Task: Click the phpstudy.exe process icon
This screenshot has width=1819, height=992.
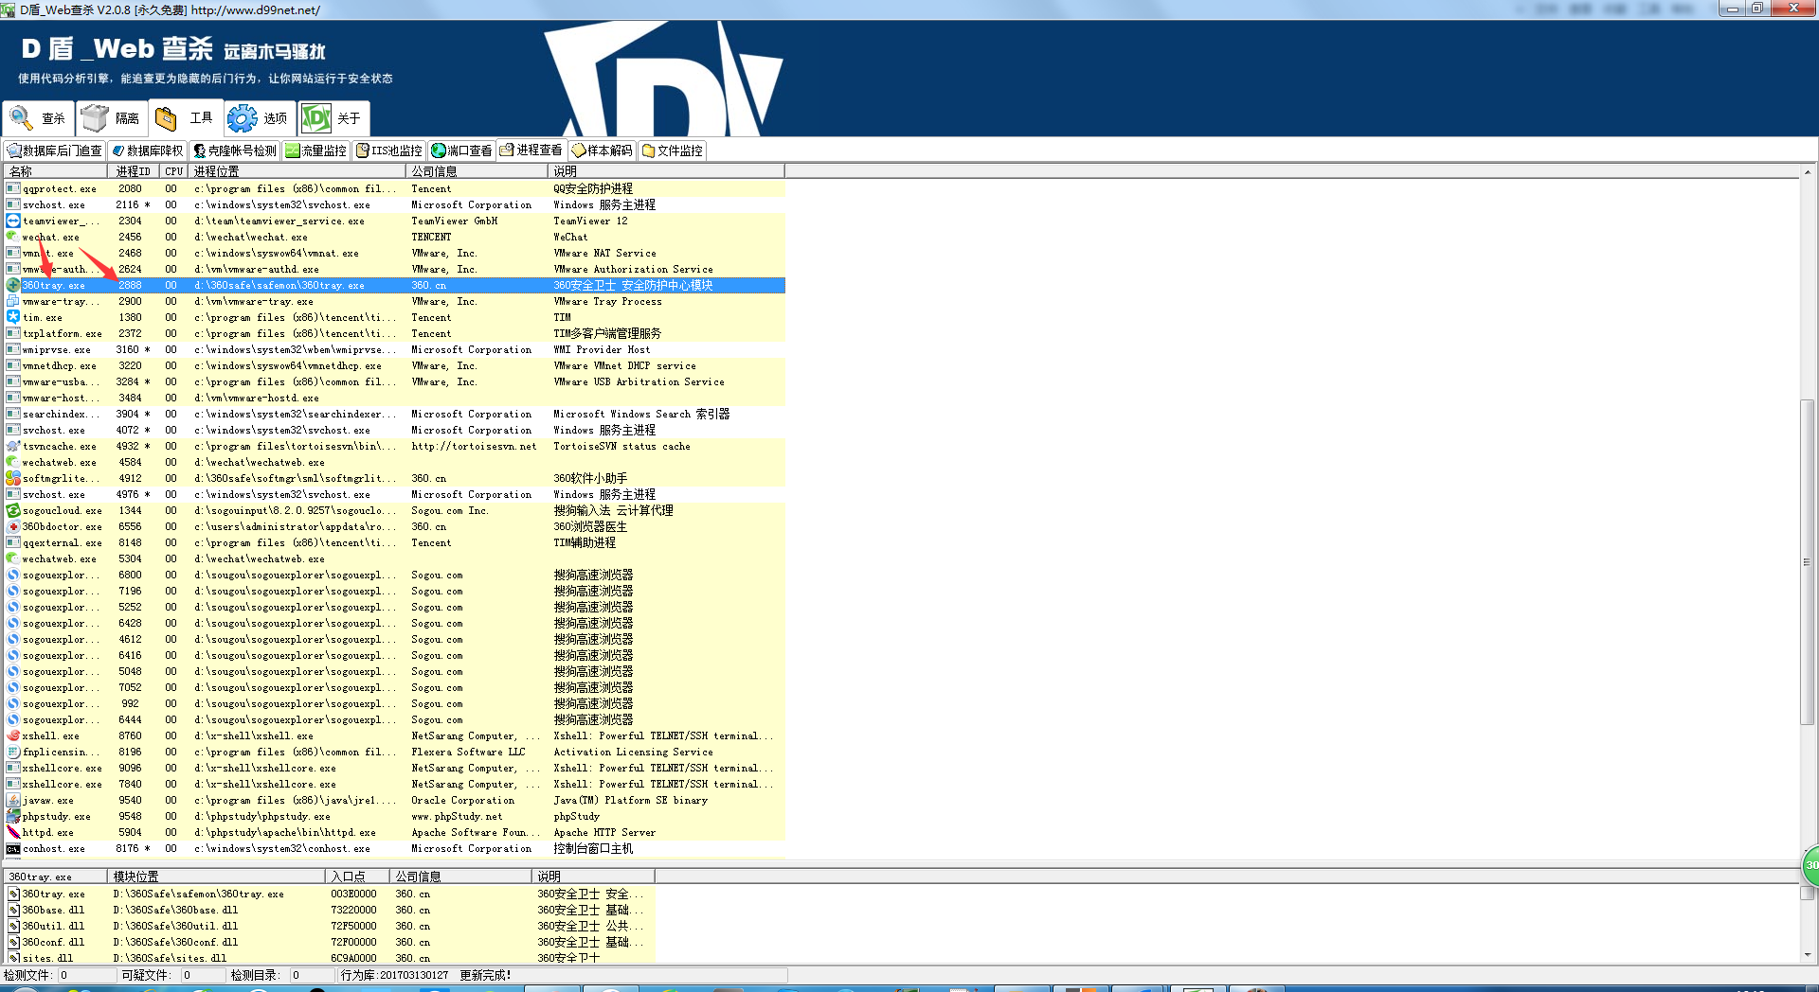Action: point(13,816)
